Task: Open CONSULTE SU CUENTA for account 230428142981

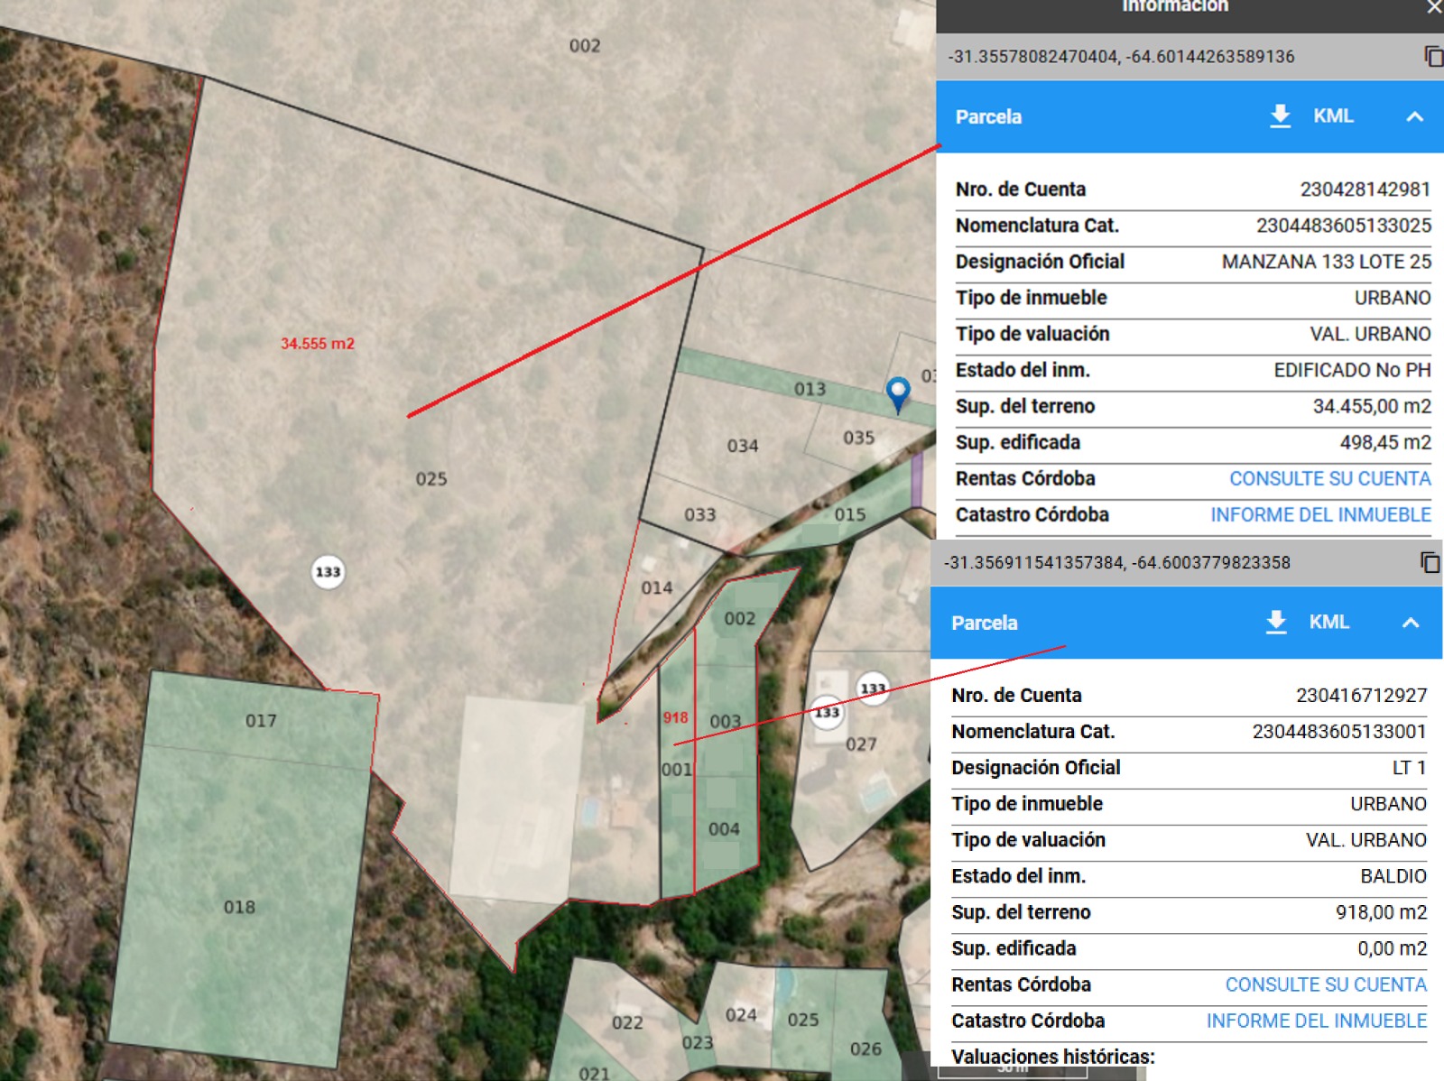Action: coord(1329,479)
